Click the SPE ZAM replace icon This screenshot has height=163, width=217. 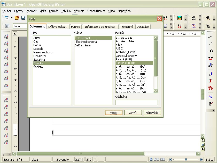click(x=193, y=26)
